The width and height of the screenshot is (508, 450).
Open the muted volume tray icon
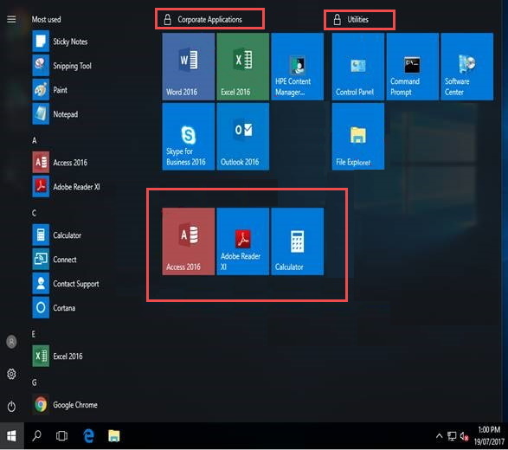click(x=464, y=437)
